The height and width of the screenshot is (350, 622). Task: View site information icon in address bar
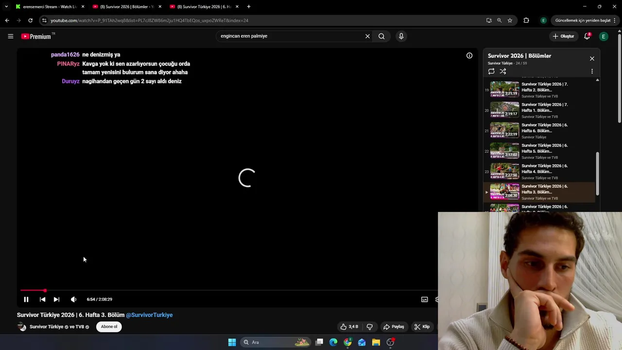[44, 20]
